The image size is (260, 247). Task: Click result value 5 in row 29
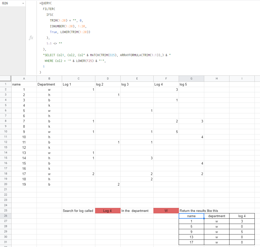point(242,232)
